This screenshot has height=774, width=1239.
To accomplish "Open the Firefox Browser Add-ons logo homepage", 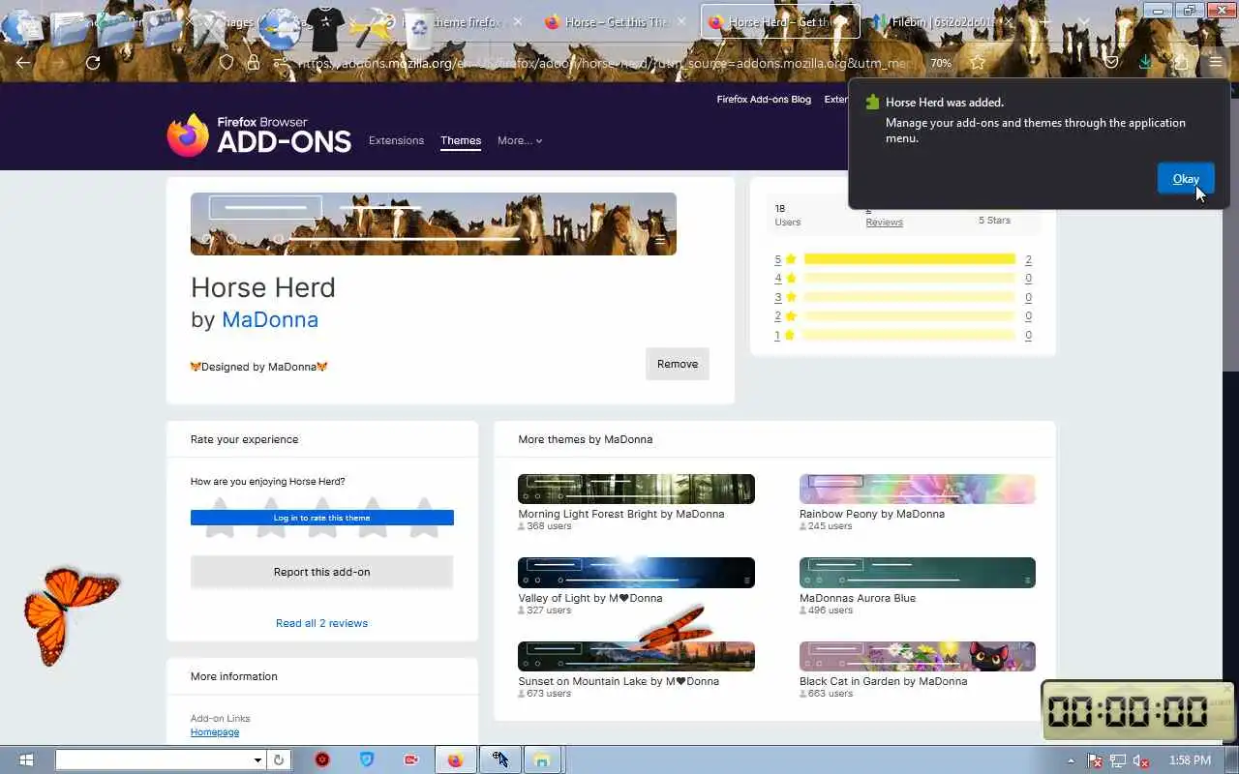I will [x=258, y=134].
